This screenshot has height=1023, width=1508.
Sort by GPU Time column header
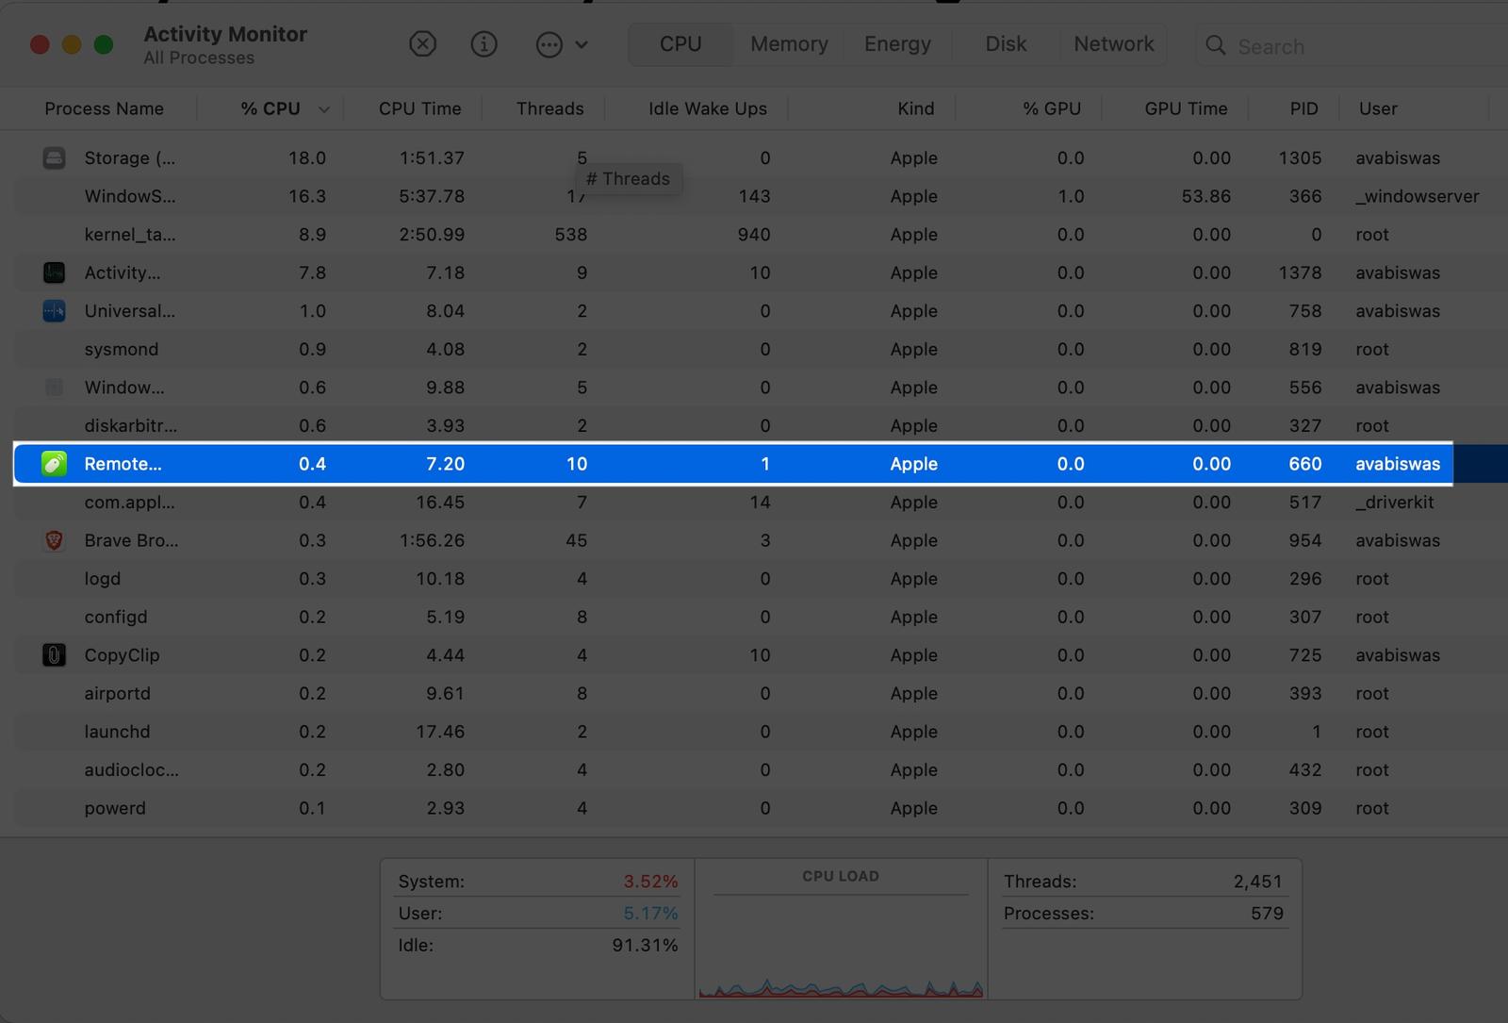tap(1186, 108)
